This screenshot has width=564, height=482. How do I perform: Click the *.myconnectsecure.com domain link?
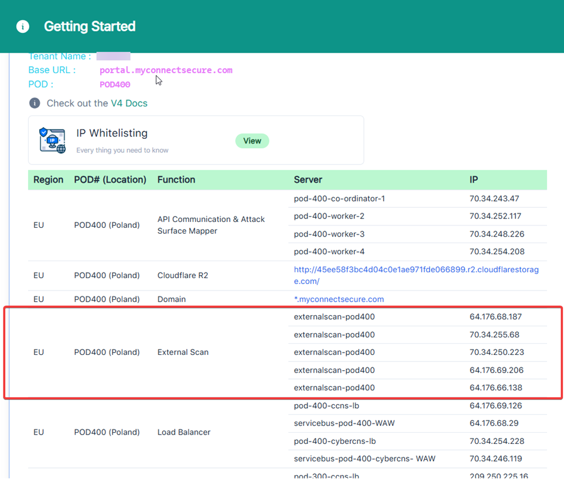(x=339, y=299)
